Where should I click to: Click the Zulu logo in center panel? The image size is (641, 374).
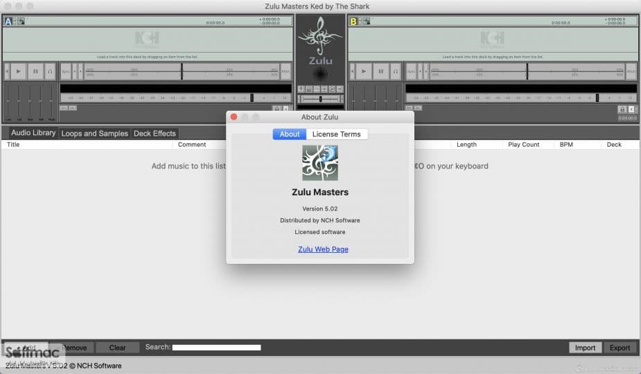click(x=320, y=41)
